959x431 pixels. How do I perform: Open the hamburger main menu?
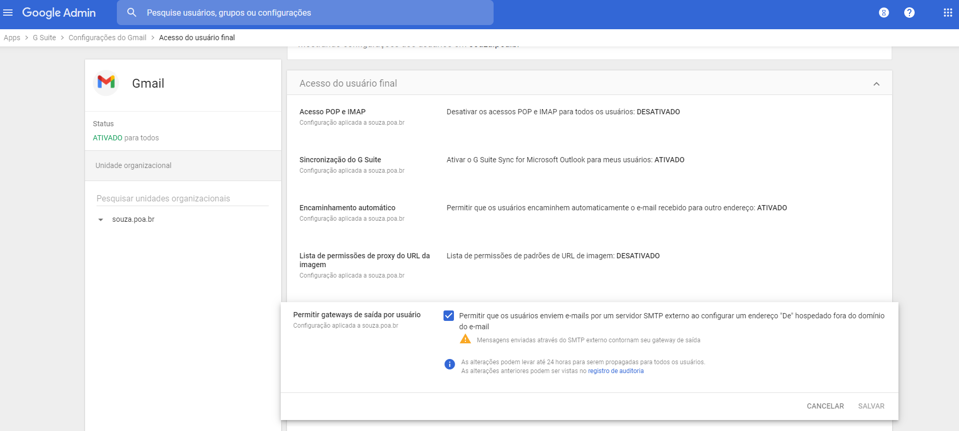[8, 13]
